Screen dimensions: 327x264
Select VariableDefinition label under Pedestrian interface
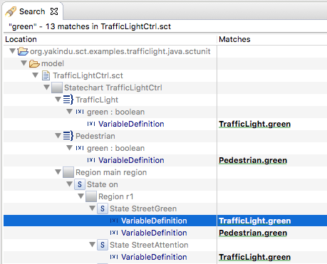click(131, 160)
